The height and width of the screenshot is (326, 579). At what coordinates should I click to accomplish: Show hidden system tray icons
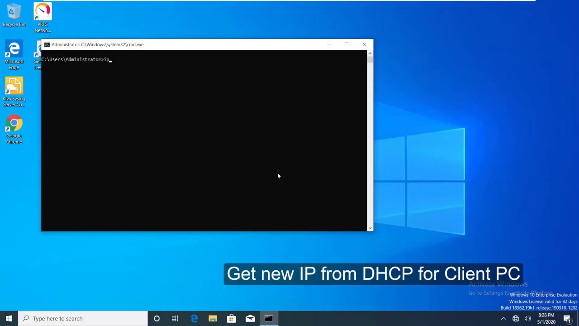pos(503,318)
